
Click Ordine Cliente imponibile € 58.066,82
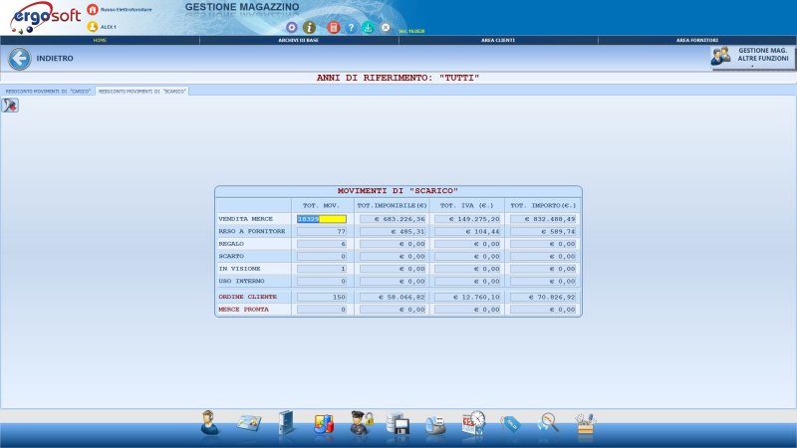[x=393, y=297]
